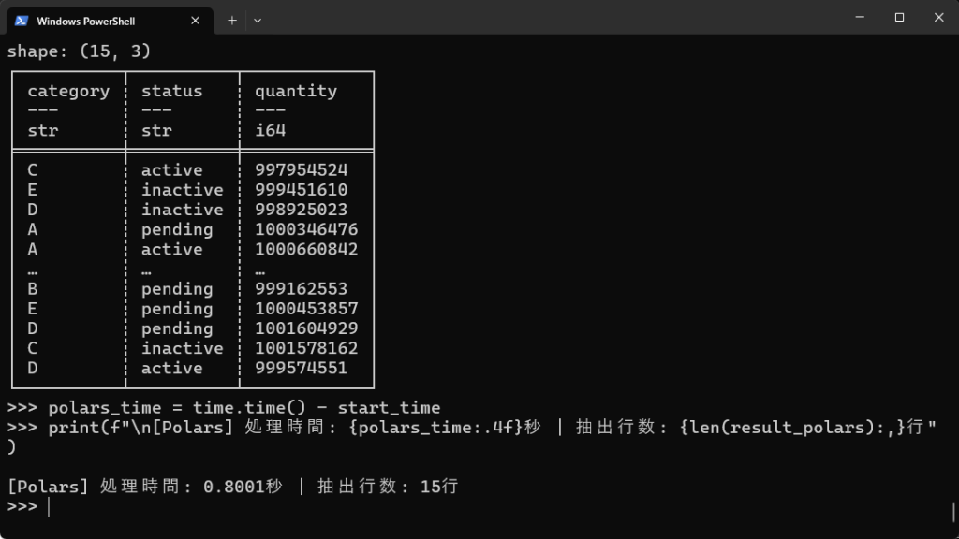Click the terminal's vertical scrollbar thumb
Image resolution: width=959 pixels, height=539 pixels.
pos(953,511)
